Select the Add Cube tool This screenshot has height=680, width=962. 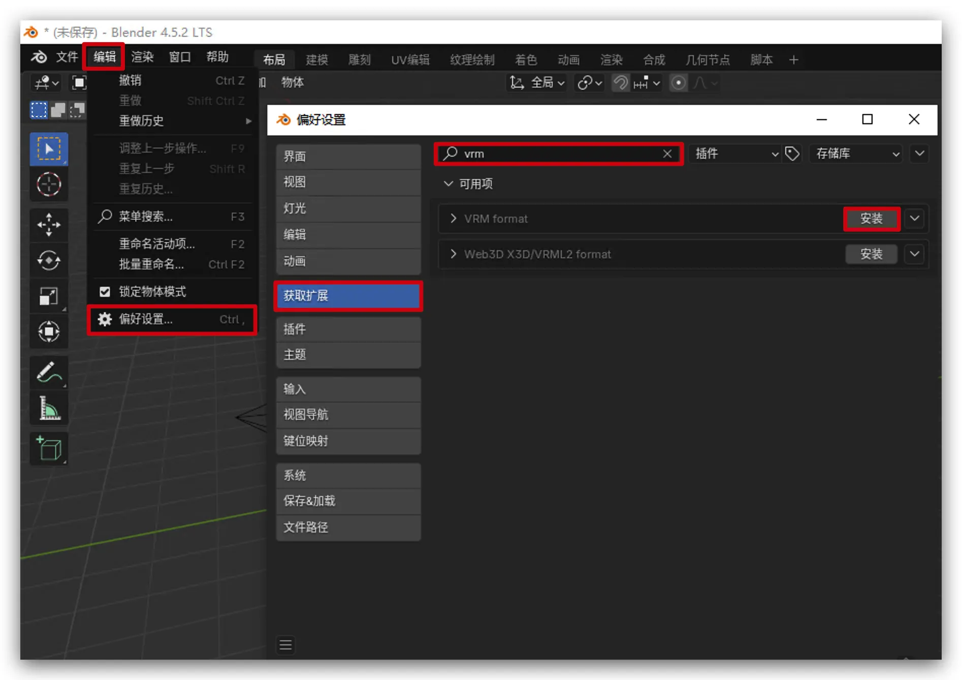[x=49, y=448]
